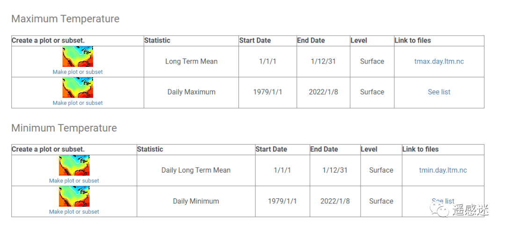Select the 1979/1/1 start date for Daily Maximum
This screenshot has width=505, height=232.
tap(267, 92)
